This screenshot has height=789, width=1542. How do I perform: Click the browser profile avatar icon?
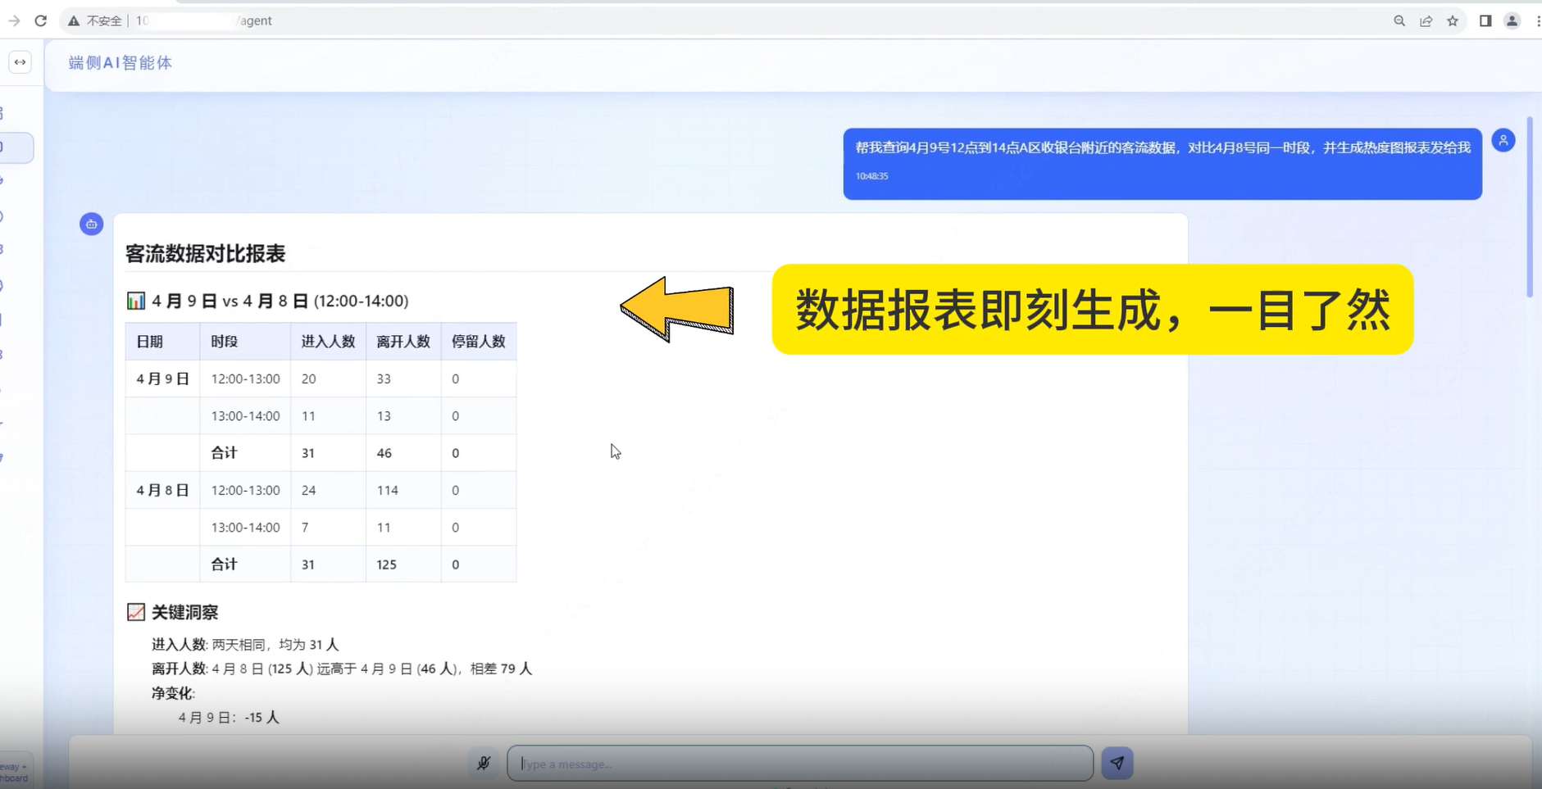(1512, 20)
